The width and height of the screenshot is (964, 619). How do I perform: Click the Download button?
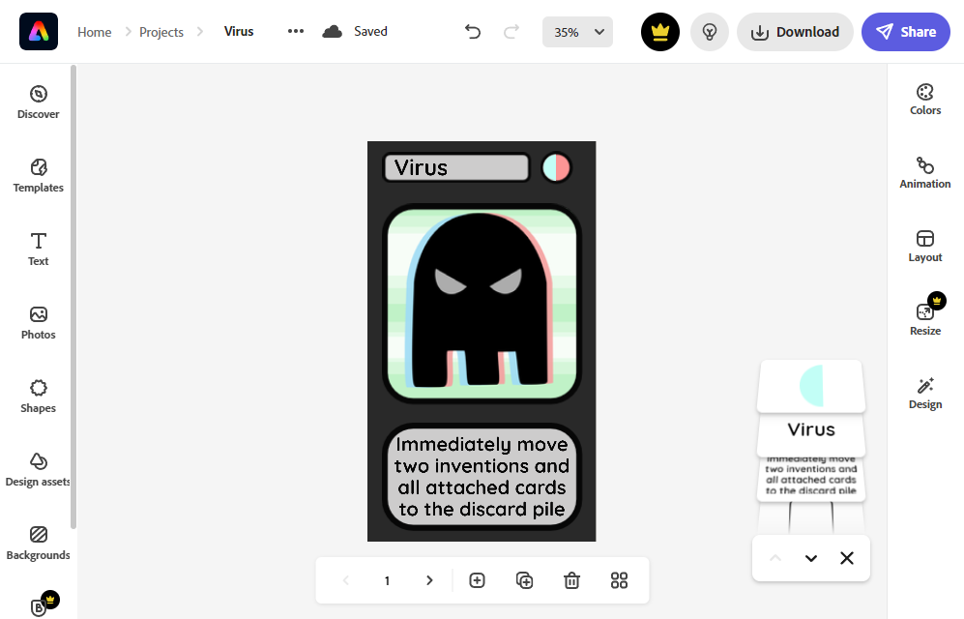click(795, 32)
